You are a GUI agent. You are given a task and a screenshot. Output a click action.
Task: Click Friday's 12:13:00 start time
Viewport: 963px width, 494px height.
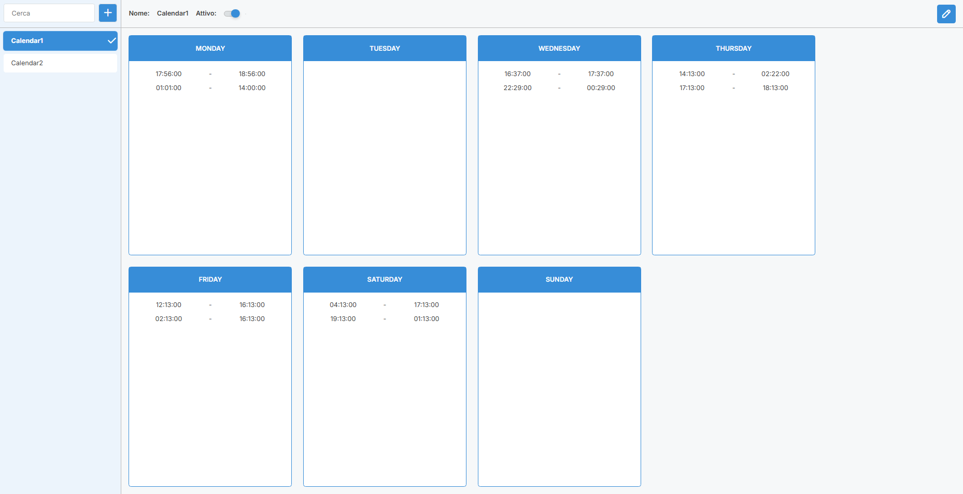pyautogui.click(x=168, y=305)
